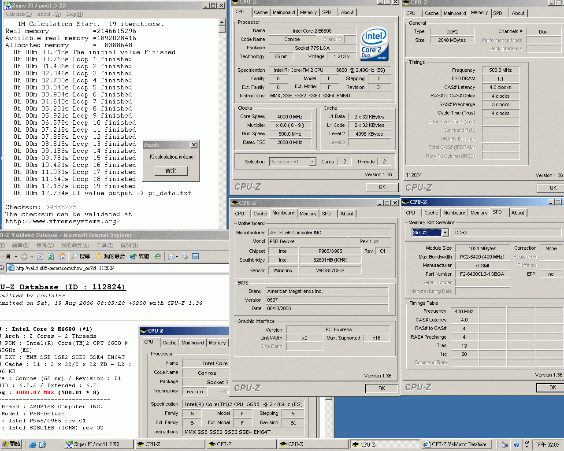564x451 pixels.
Task: Open the Forward button history dropdown arrow
Action: click(x=32, y=256)
